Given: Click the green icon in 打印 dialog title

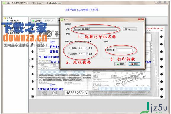Looking at the screenshot, I should click(62, 20).
